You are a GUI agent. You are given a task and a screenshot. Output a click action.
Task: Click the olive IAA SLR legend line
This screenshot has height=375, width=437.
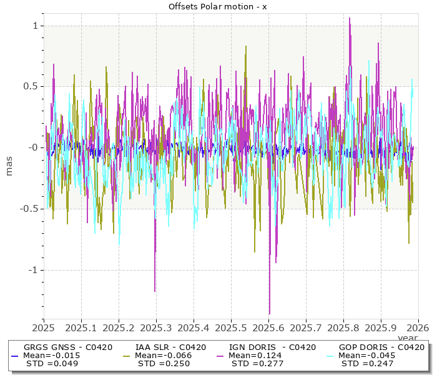pyautogui.click(x=127, y=356)
